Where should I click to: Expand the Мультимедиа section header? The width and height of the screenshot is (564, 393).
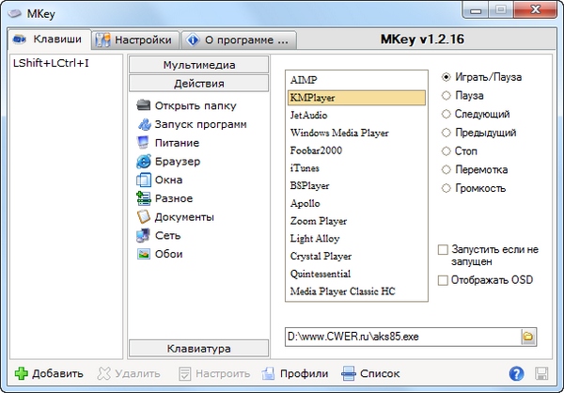197,65
